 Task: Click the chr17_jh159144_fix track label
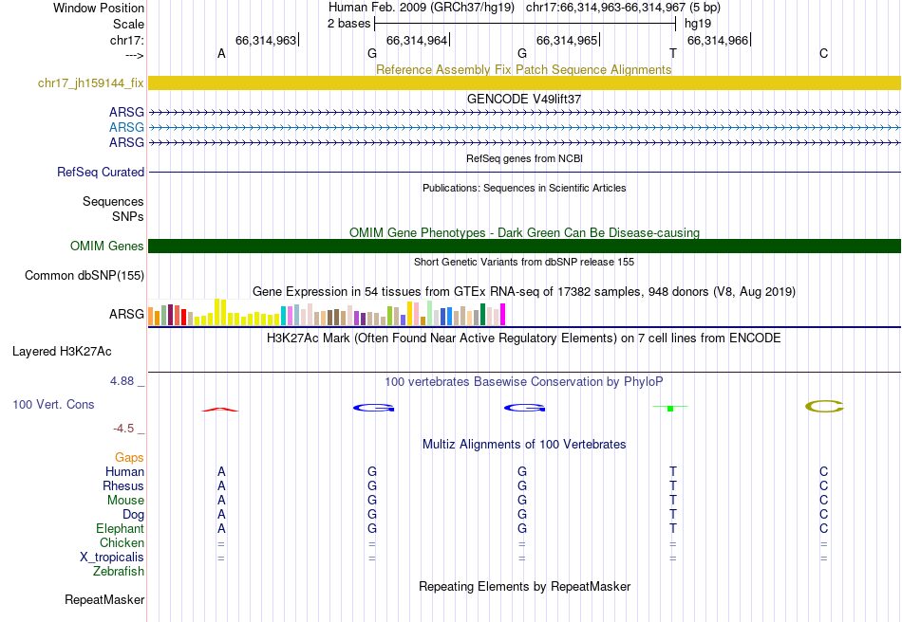pyautogui.click(x=91, y=82)
